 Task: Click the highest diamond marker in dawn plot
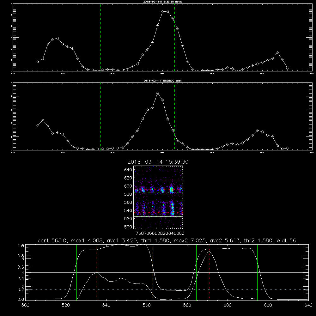167,11
